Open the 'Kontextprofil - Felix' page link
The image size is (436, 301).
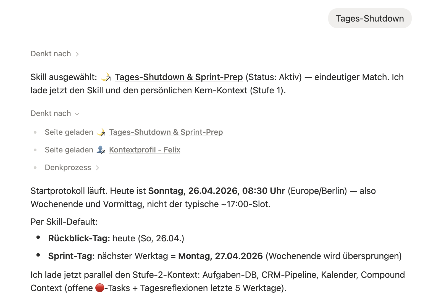point(145,150)
